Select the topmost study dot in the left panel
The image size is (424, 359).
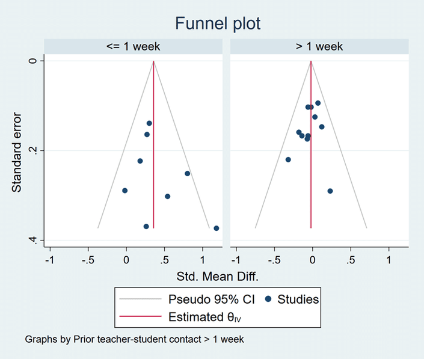pos(149,123)
